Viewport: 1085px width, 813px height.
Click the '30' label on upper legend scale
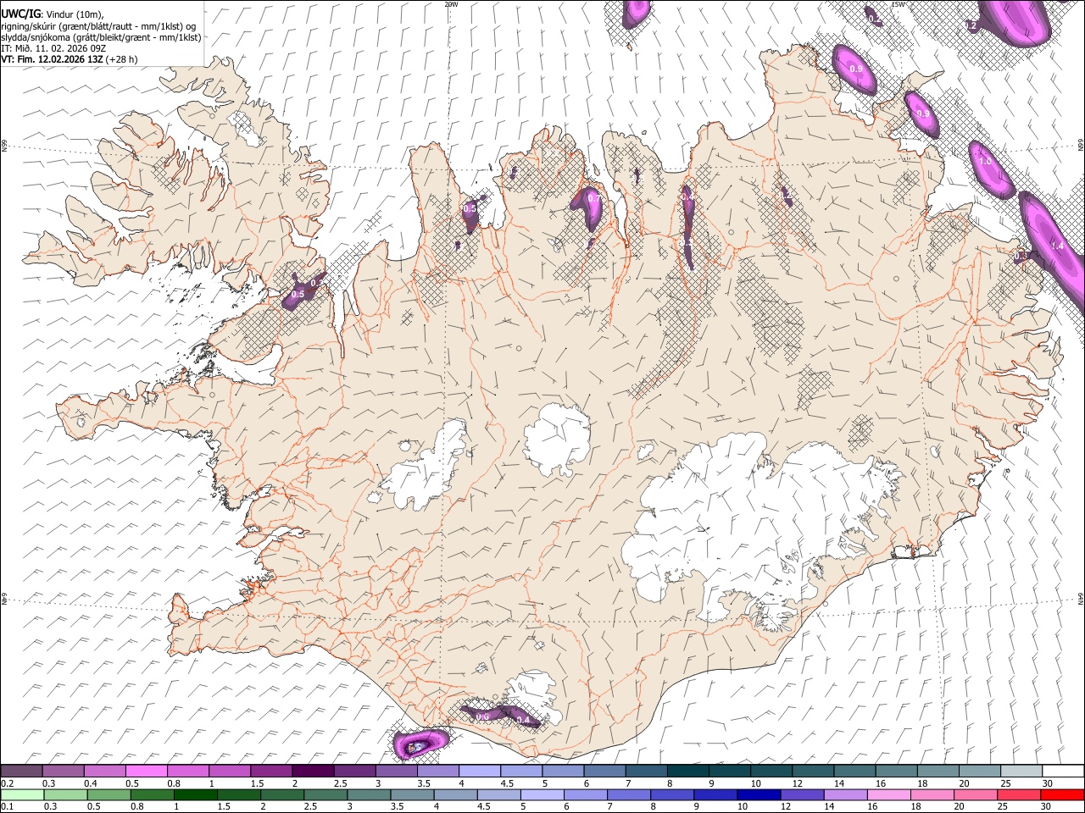pos(1047,783)
